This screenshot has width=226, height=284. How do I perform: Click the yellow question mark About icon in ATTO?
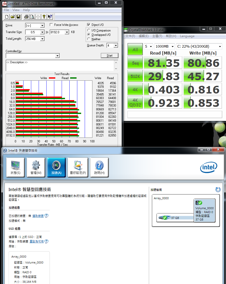44,17
